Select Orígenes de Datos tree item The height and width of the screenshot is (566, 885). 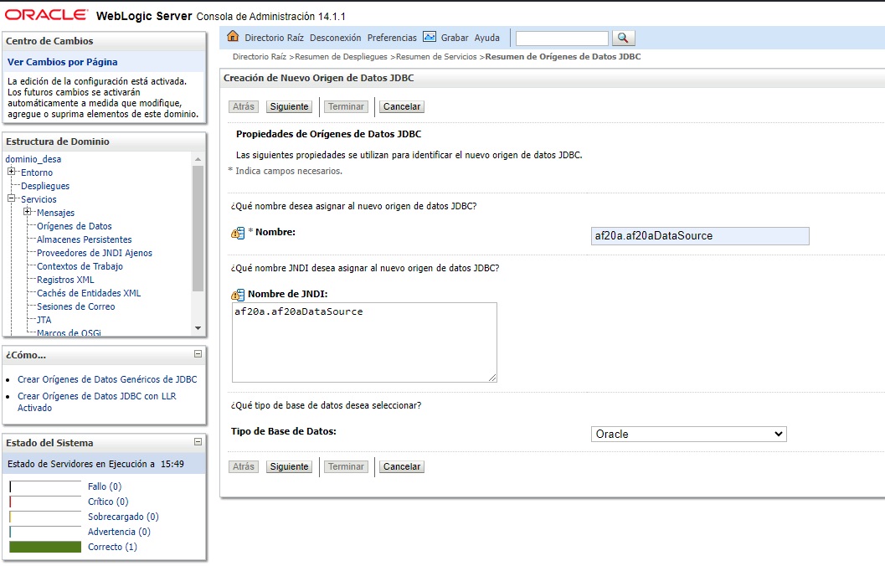[x=74, y=226]
